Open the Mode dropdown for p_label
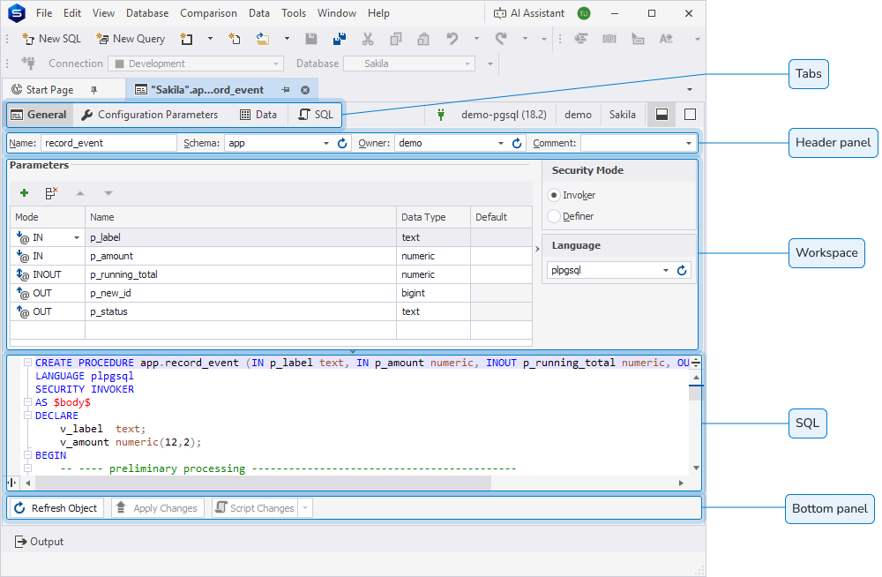882x577 pixels. click(77, 237)
